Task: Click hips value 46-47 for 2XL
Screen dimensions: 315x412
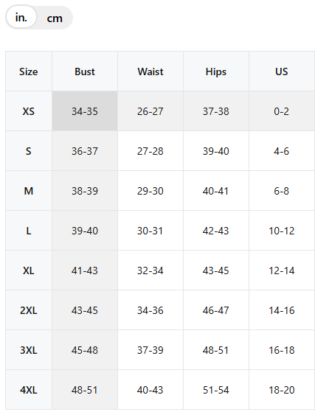Action: click(216, 310)
